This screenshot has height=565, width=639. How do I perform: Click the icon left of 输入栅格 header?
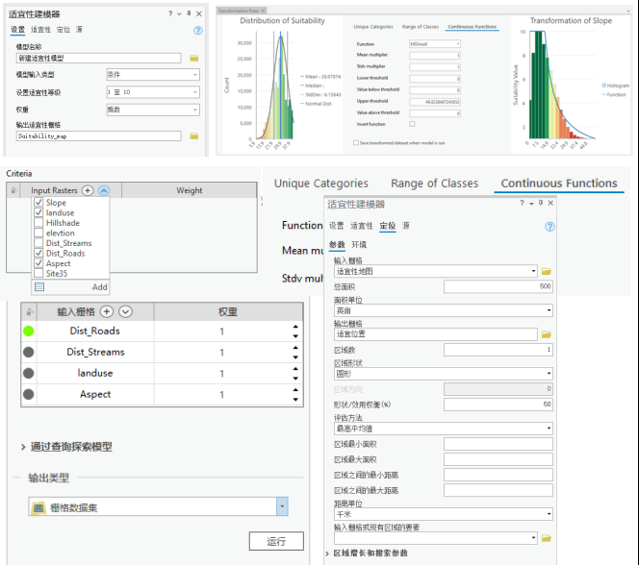(29, 312)
